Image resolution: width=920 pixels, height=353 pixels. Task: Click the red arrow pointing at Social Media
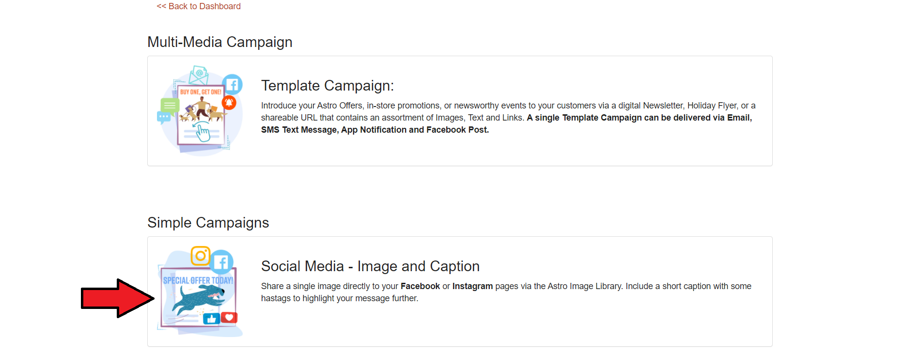point(116,298)
